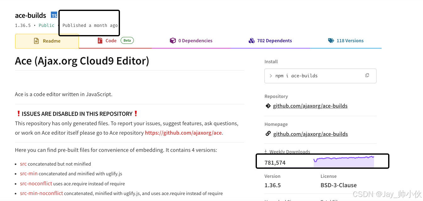Click the Dependents boxes icon
The width and height of the screenshot is (423, 201).
[x=252, y=41]
